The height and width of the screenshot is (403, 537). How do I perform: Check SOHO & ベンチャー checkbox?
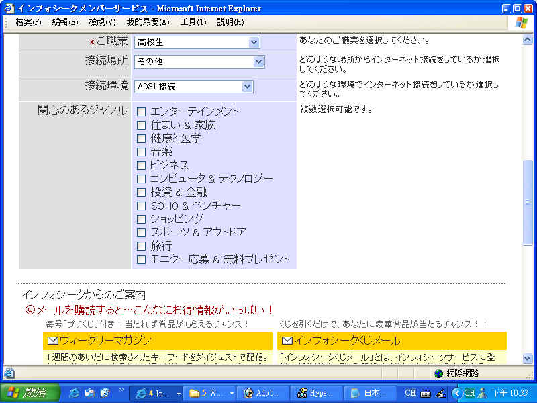(x=141, y=206)
